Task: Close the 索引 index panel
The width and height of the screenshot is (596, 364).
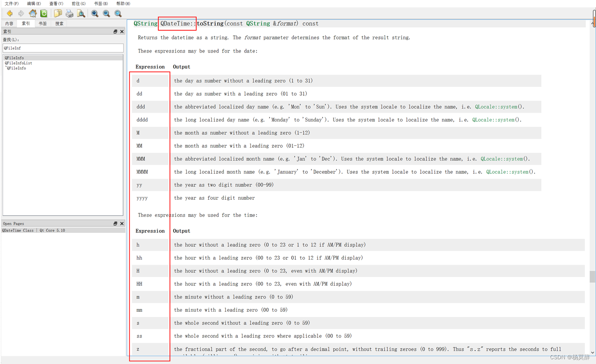Action: (122, 31)
